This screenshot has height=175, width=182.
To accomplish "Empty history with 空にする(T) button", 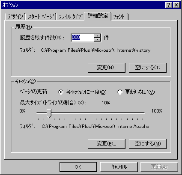I will pos(148,68).
